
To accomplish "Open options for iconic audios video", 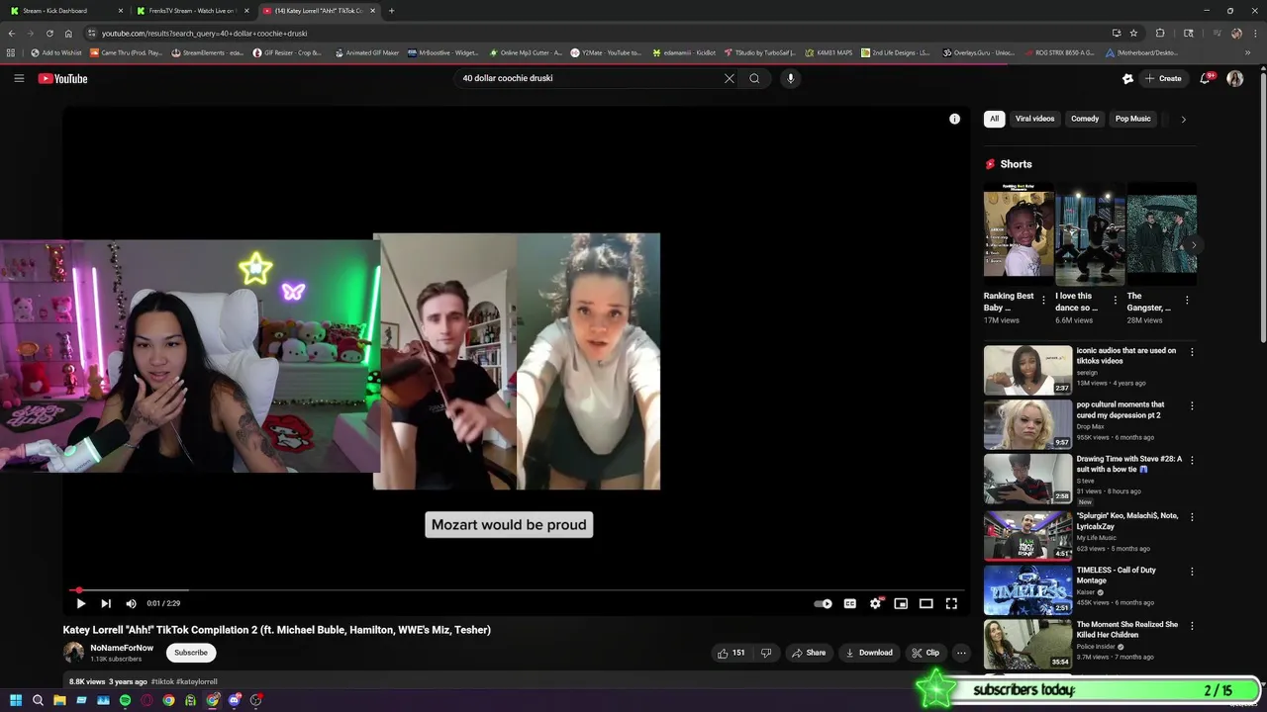I will (x=1192, y=352).
